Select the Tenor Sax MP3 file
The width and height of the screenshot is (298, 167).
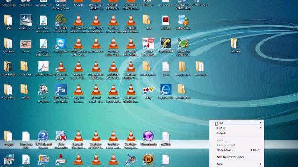coord(43,20)
